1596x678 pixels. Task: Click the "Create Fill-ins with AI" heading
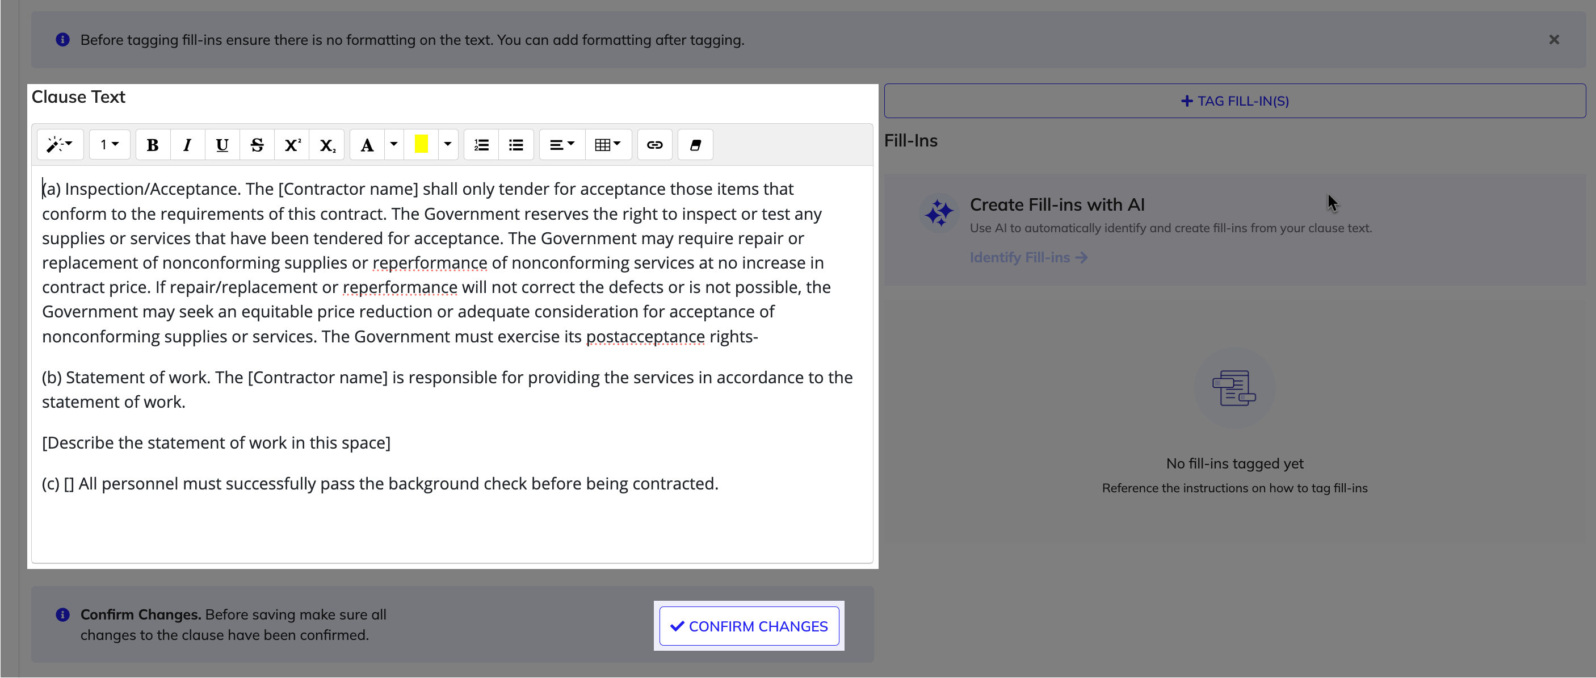click(x=1057, y=204)
